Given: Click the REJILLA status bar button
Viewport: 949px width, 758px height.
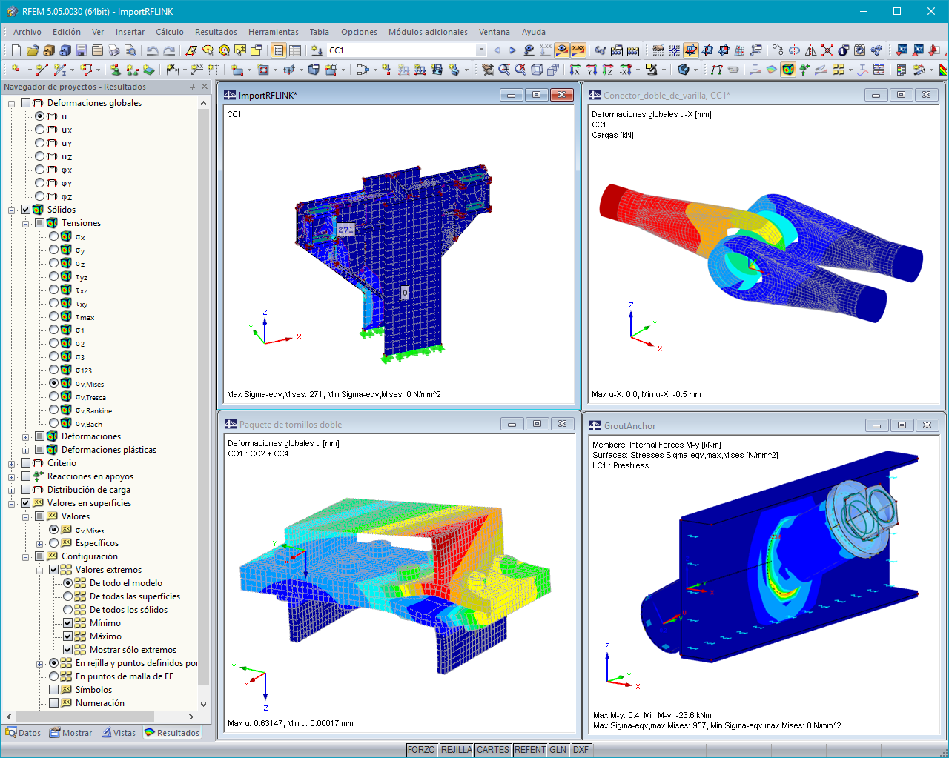Looking at the screenshot, I should point(456,750).
